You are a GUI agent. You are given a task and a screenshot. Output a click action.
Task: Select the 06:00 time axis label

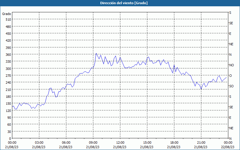(66, 143)
